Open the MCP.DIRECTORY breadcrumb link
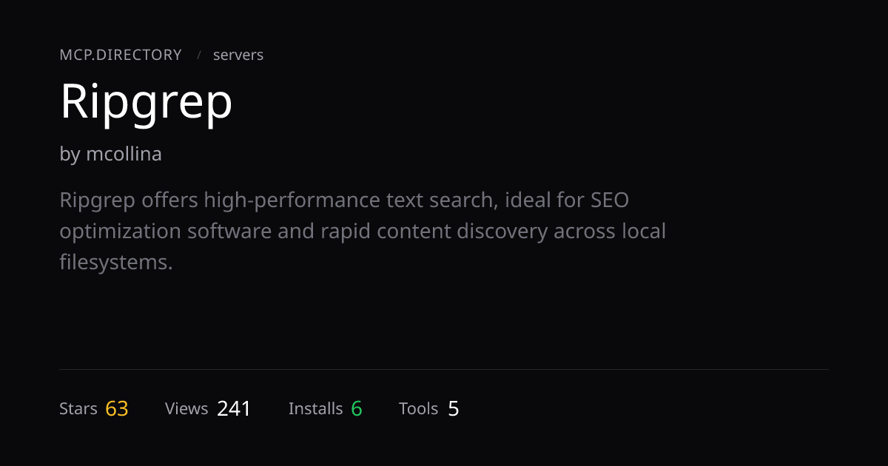This screenshot has height=466, width=888. coord(121,55)
